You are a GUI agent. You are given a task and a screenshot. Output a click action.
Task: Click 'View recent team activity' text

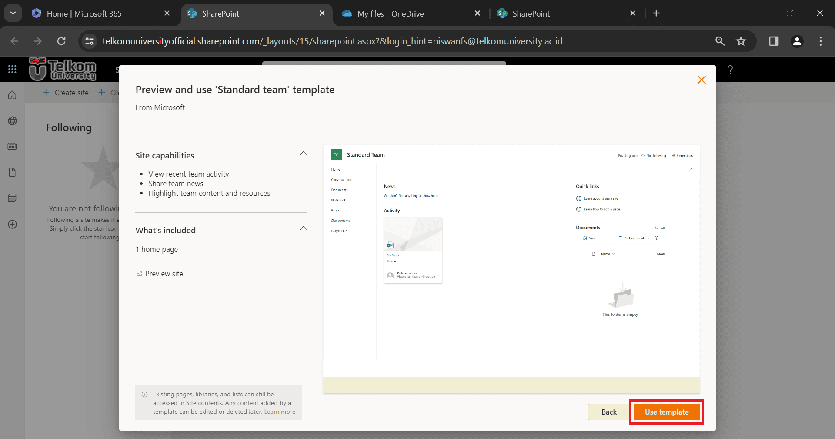click(x=189, y=174)
